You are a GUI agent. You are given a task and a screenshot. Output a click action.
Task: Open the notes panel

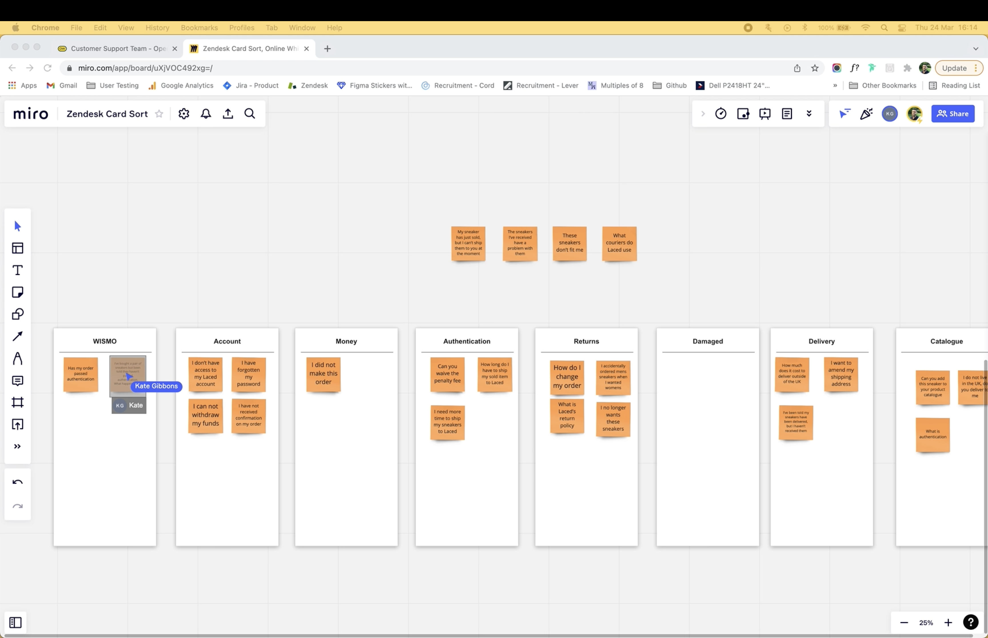pyautogui.click(x=787, y=113)
